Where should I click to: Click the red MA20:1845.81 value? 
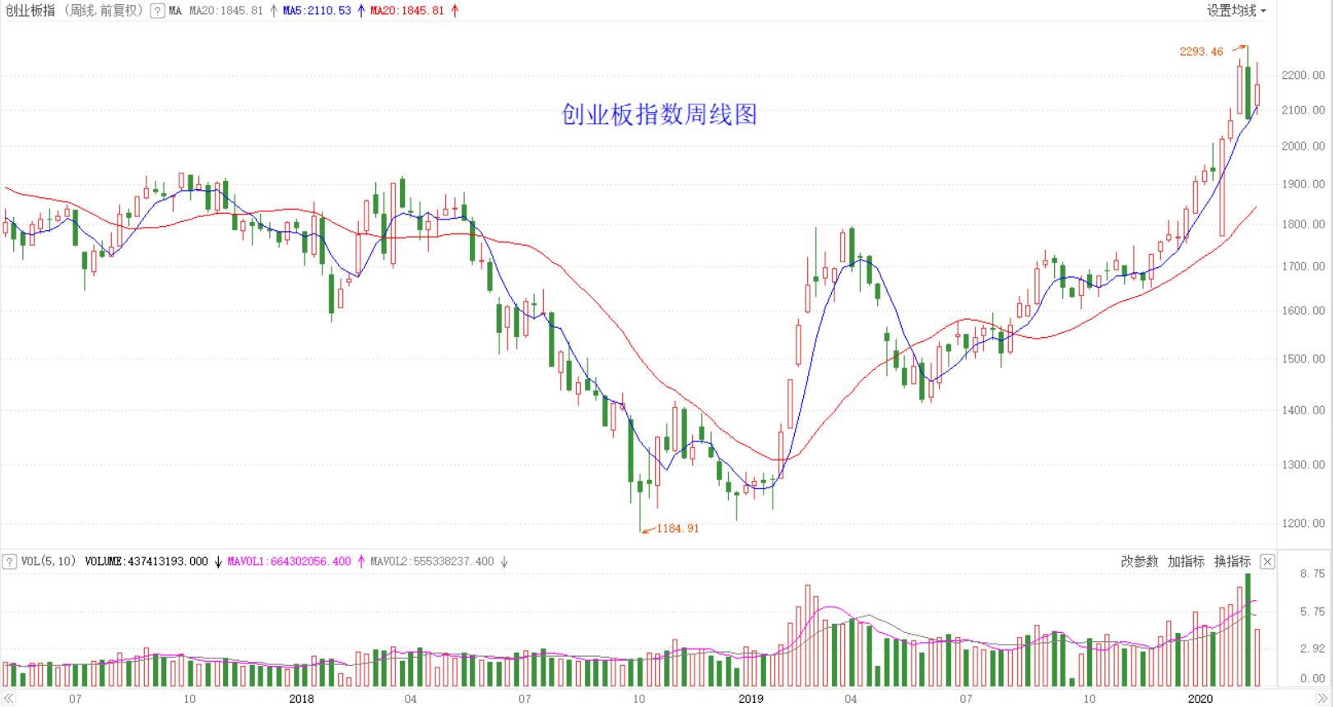click(407, 11)
